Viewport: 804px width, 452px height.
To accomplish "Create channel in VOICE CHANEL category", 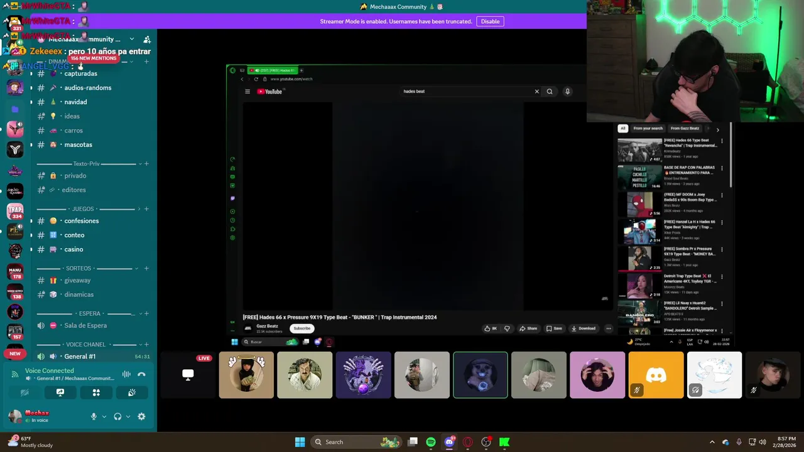I will [x=146, y=345].
